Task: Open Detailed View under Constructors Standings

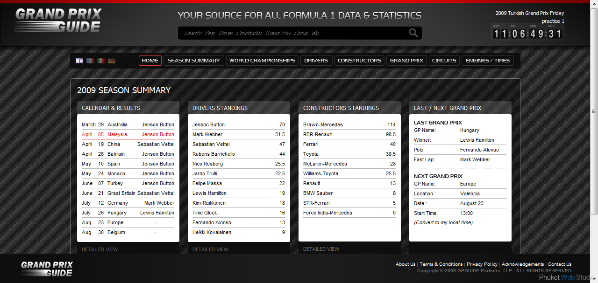Action: pos(321,249)
